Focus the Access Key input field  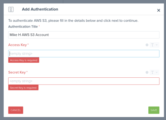pos(84,53)
